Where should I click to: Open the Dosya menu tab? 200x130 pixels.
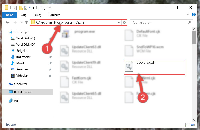10,15
